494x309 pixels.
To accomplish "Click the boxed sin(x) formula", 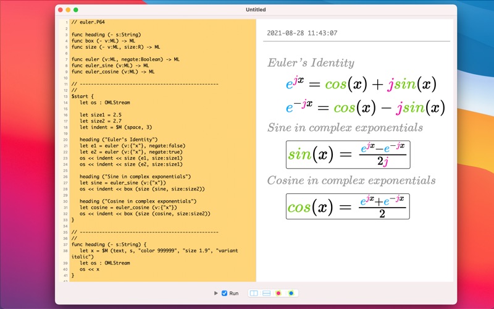I will (x=348, y=154).
